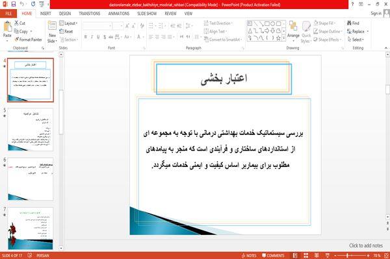Screen dimensions: 390x259
Task: Reset slide layout
Action: pyautogui.click(x=66, y=31)
